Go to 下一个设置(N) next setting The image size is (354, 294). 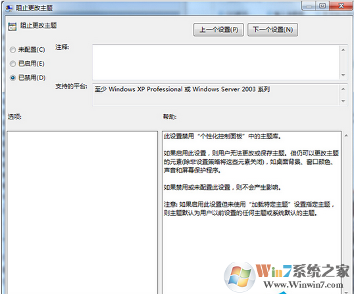[272, 30]
